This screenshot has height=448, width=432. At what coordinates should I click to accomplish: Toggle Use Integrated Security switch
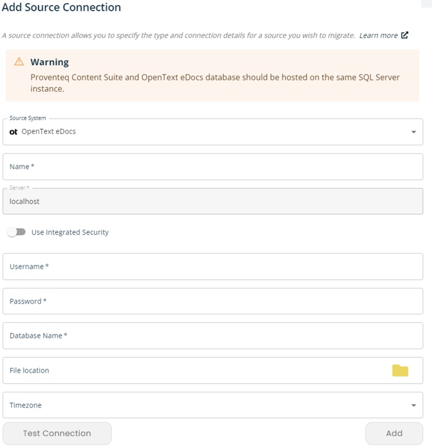pos(16,232)
